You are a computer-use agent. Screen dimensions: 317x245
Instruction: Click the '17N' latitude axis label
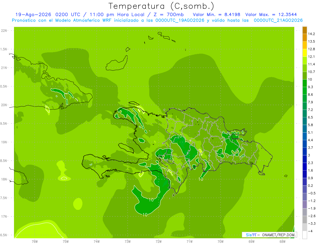4,216
